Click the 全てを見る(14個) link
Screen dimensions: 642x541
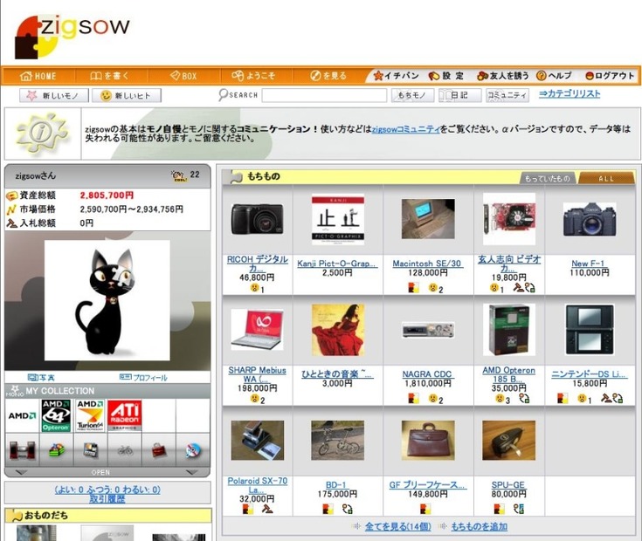pos(397,526)
